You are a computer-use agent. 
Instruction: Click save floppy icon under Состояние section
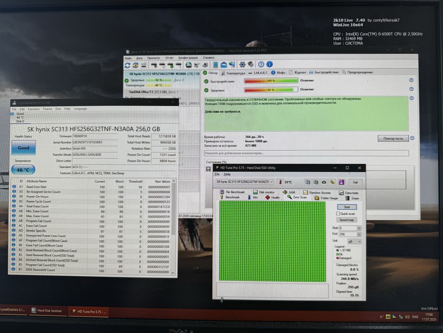(x=208, y=169)
